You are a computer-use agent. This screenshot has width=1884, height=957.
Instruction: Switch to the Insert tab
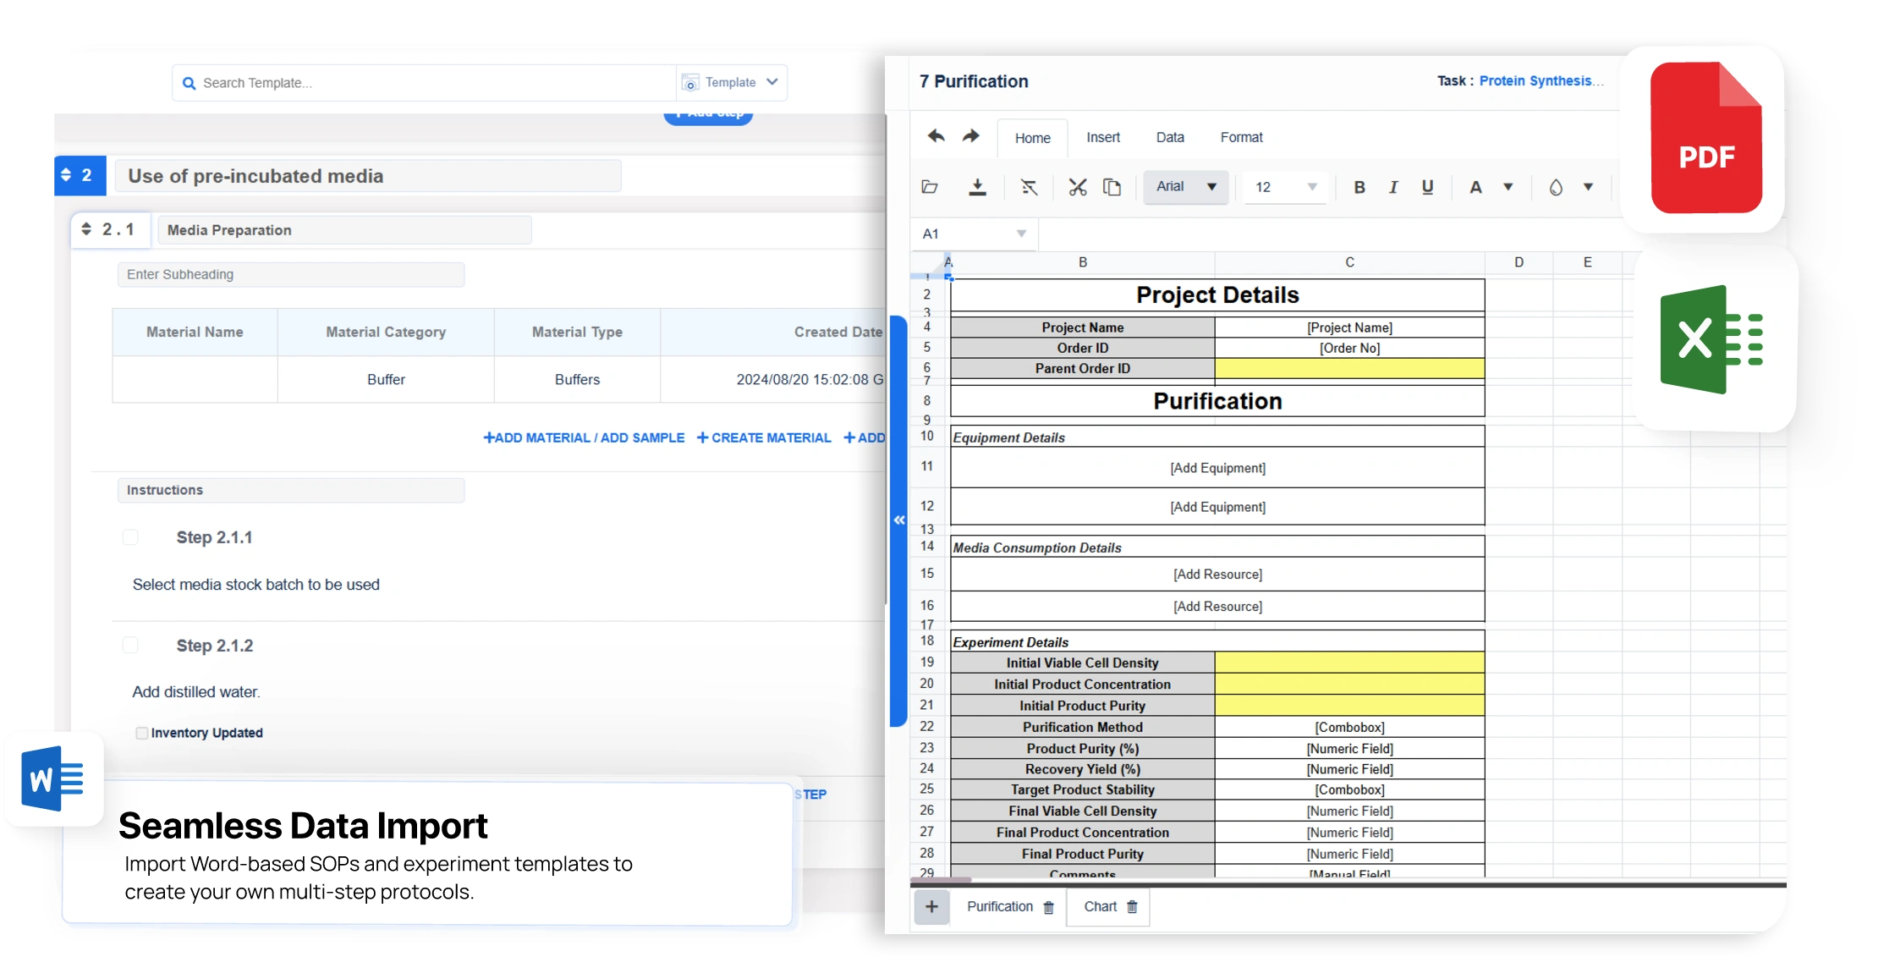pyautogui.click(x=1103, y=137)
